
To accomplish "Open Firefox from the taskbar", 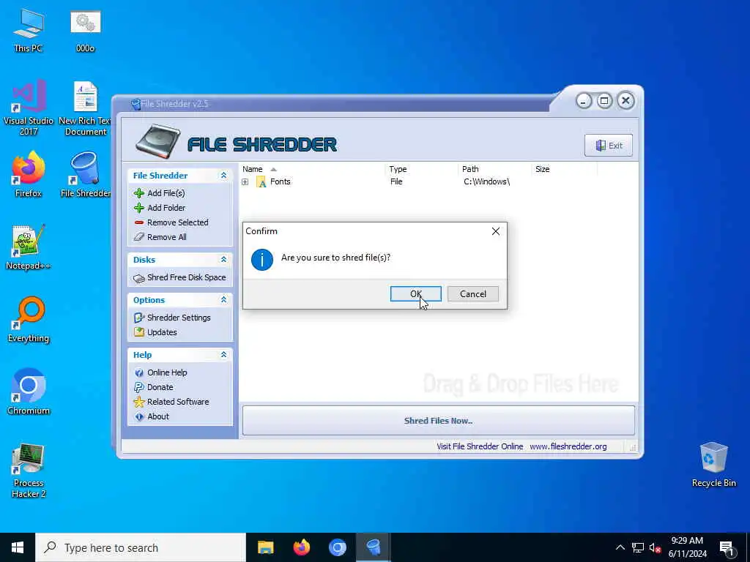I will point(301,547).
